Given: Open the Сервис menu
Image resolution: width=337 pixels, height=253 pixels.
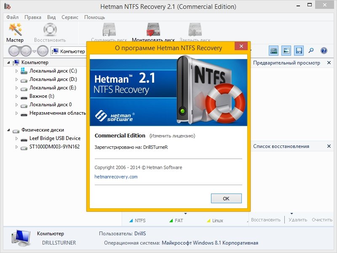Looking at the screenshot, I should click(x=70, y=17).
